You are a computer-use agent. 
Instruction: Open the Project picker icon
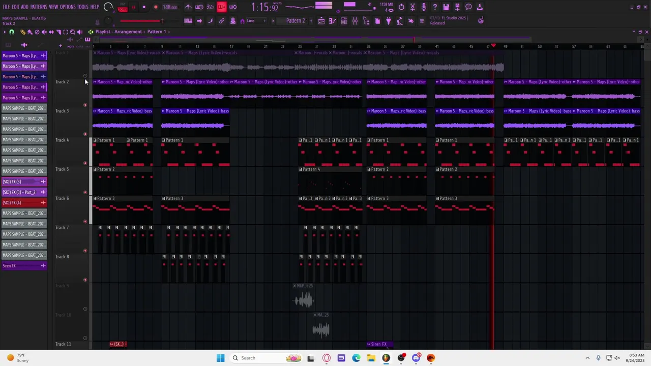[377, 21]
